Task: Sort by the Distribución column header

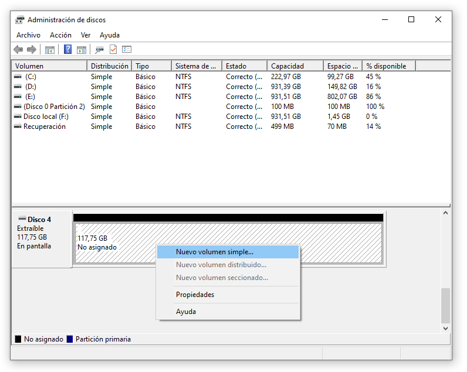Action: tap(110, 66)
